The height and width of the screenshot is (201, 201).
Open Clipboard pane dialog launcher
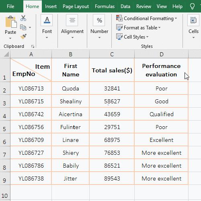(33, 47)
